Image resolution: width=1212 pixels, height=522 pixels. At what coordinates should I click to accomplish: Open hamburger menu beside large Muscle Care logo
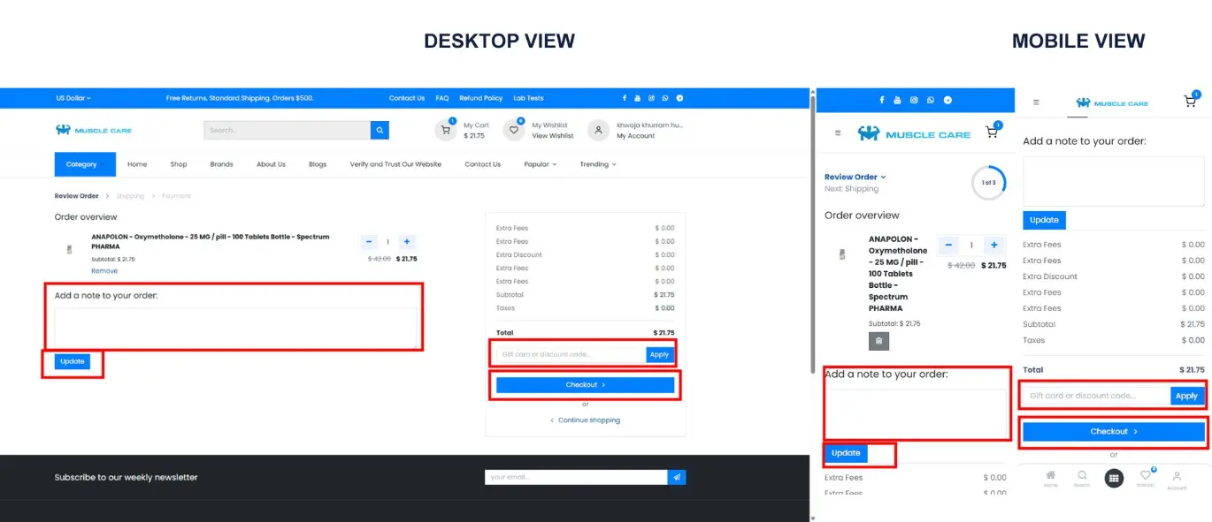click(838, 133)
